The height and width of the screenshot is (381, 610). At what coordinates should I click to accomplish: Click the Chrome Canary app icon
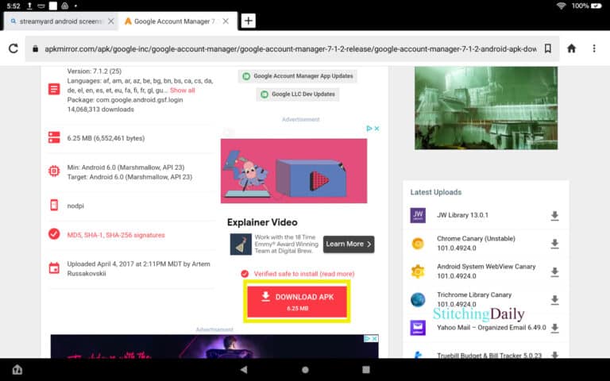(418, 244)
